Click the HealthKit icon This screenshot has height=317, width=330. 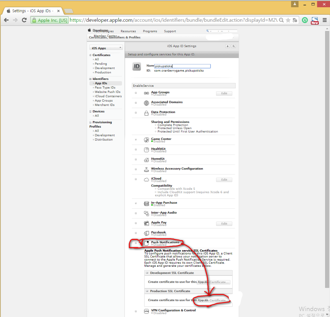pos(146,150)
